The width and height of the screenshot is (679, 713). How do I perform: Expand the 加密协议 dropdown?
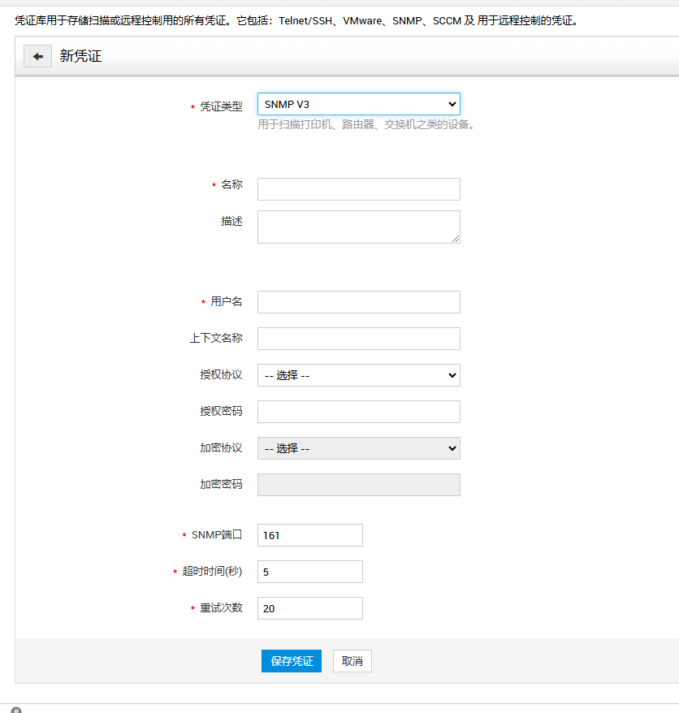click(358, 448)
